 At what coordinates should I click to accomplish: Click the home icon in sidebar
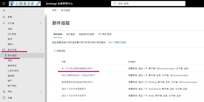point(4,17)
